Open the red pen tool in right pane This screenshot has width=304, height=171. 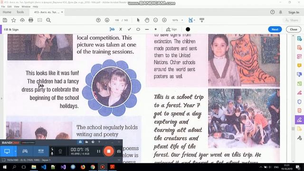point(299,93)
